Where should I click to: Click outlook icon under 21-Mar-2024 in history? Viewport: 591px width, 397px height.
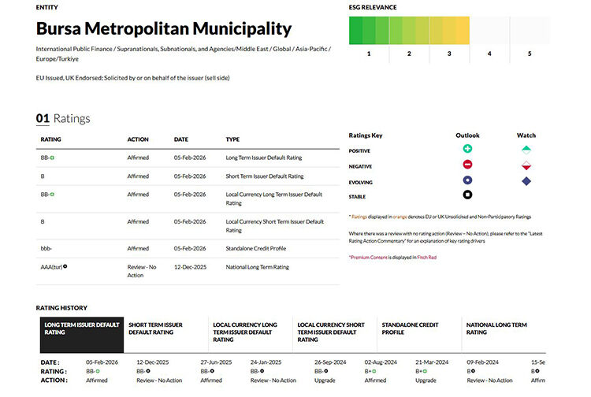(425, 371)
